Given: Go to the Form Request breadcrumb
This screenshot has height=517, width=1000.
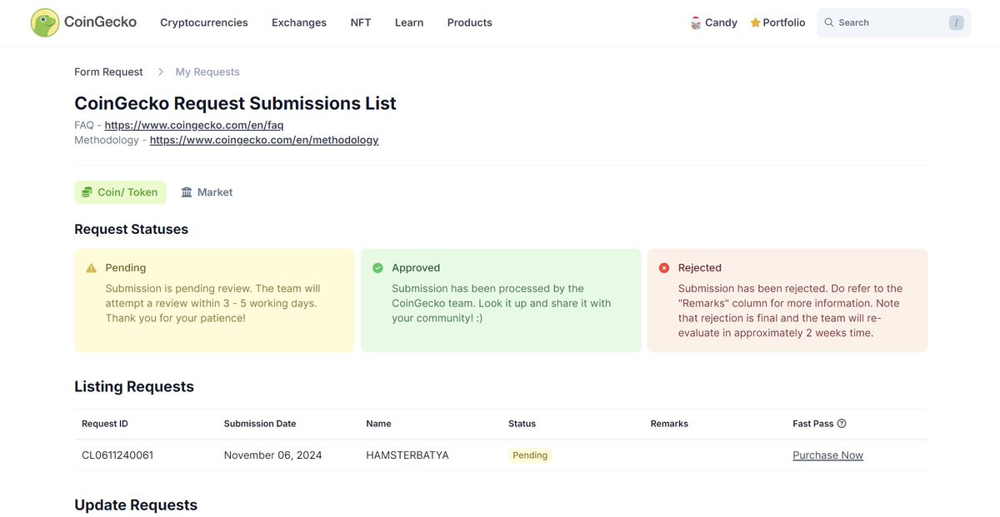Looking at the screenshot, I should click(x=108, y=72).
